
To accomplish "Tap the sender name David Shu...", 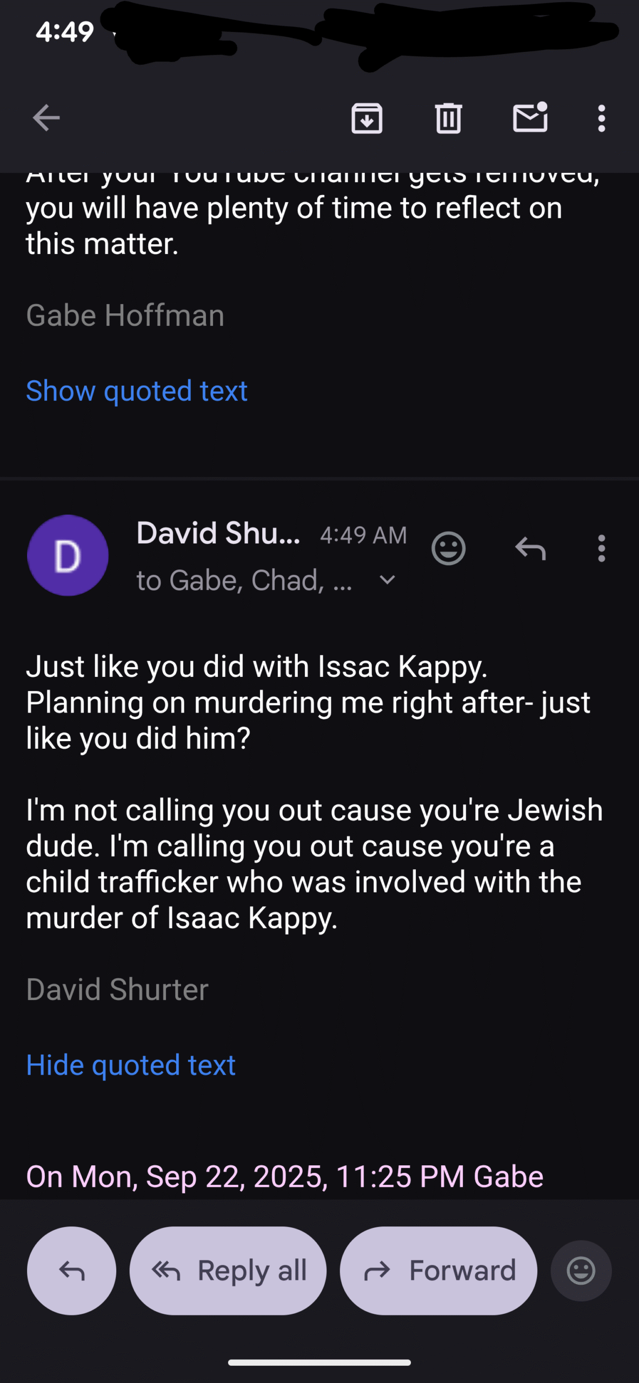I will pyautogui.click(x=218, y=534).
